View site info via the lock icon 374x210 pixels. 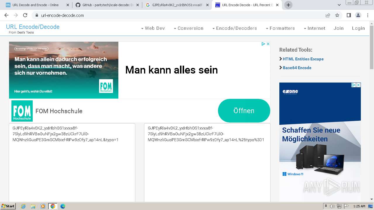coord(37,15)
